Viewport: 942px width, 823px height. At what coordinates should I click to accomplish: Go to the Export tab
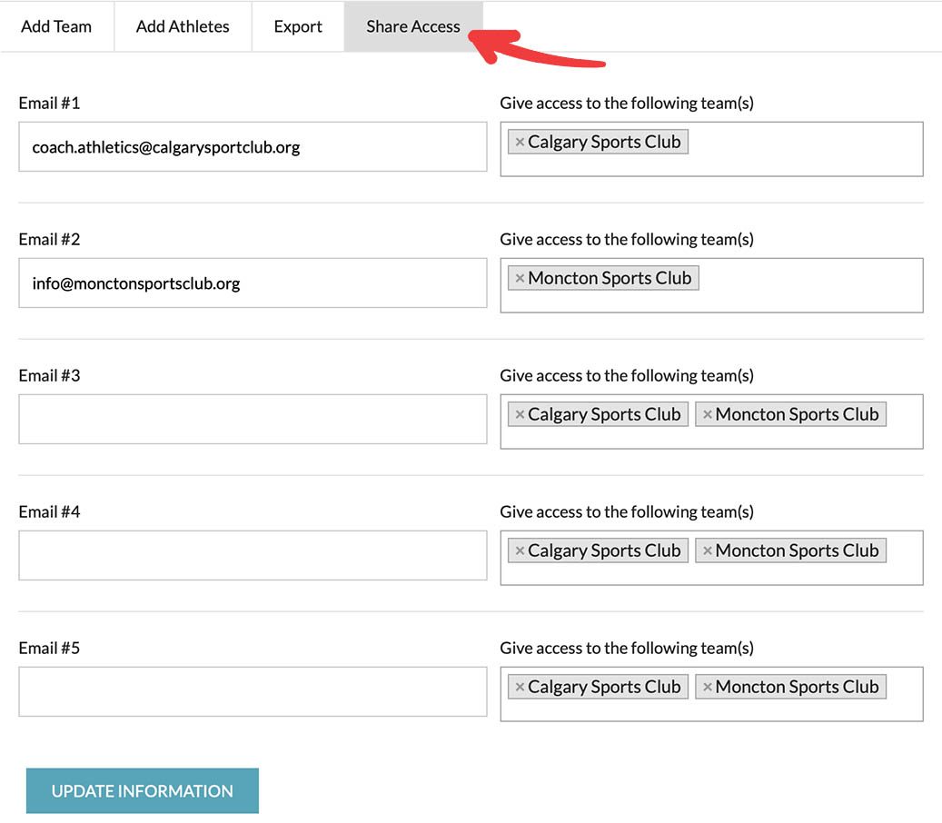pos(298,26)
